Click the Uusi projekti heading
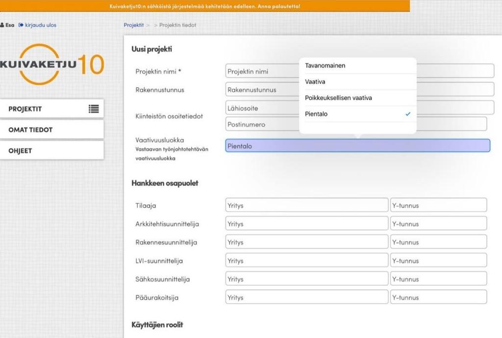Image resolution: width=502 pixels, height=338 pixels. pos(152,49)
